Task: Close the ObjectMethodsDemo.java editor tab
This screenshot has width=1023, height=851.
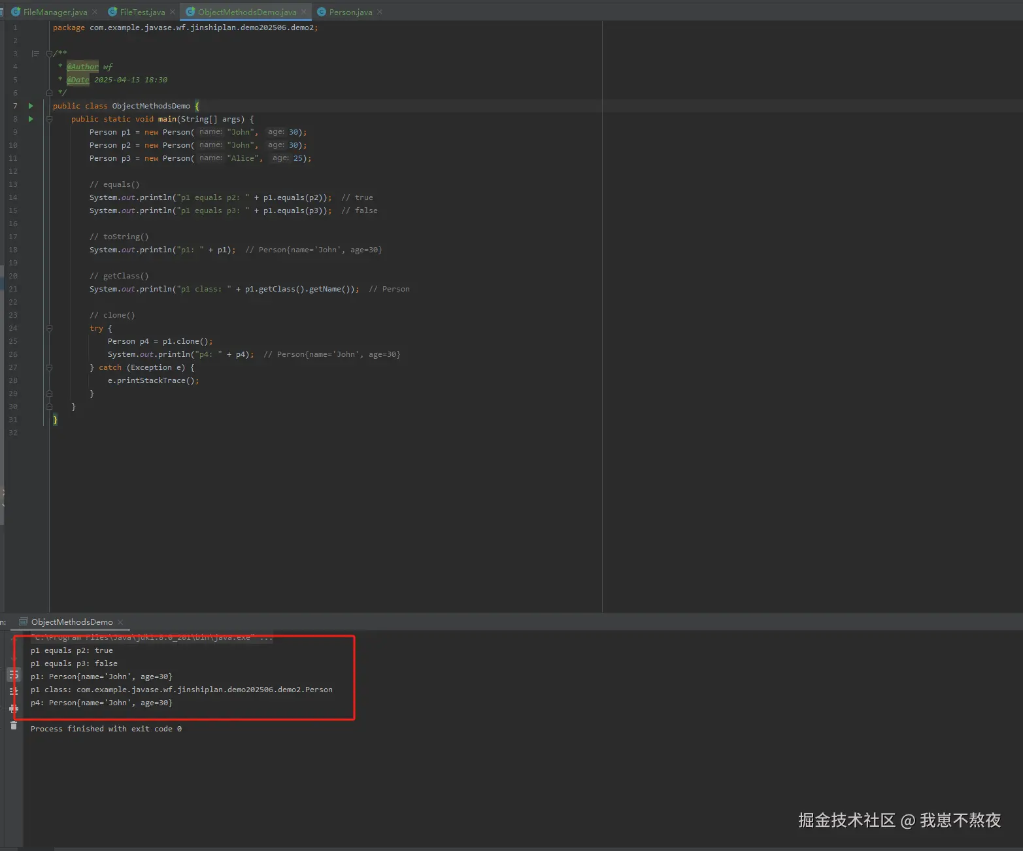Action: (x=304, y=12)
